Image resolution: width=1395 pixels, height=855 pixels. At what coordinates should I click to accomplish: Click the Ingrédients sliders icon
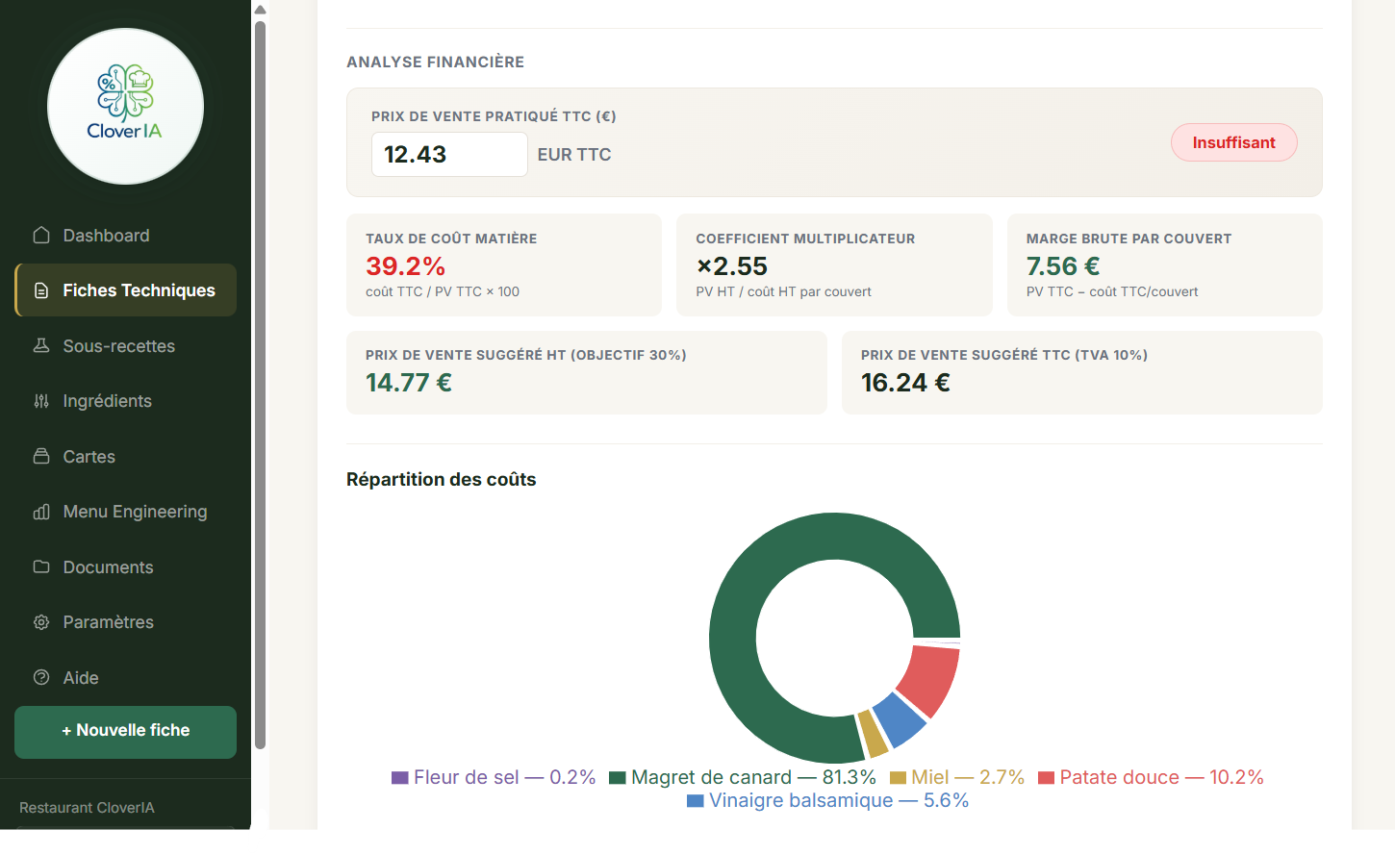tap(41, 401)
